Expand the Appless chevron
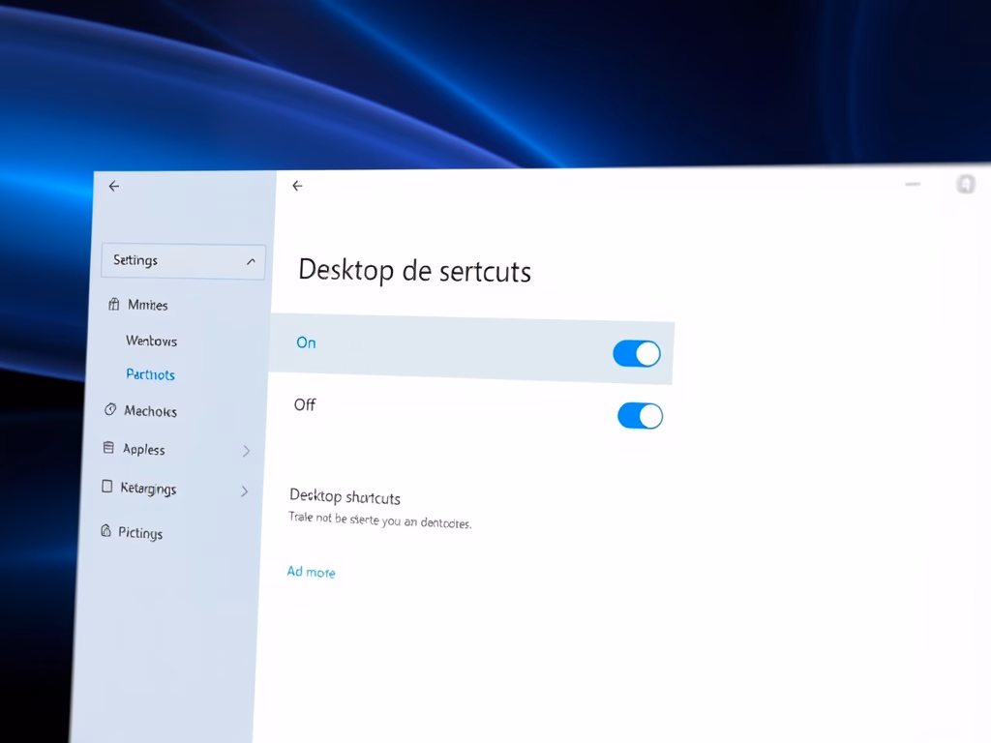 pyautogui.click(x=246, y=451)
